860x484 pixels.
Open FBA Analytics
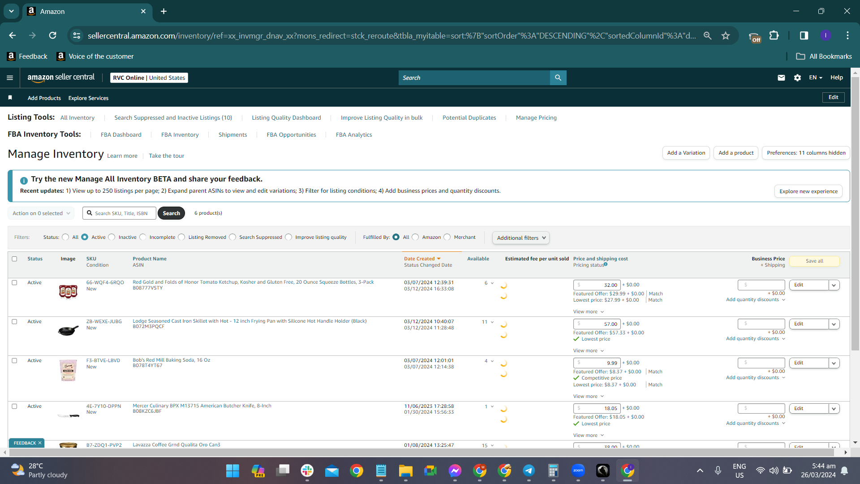(x=354, y=135)
